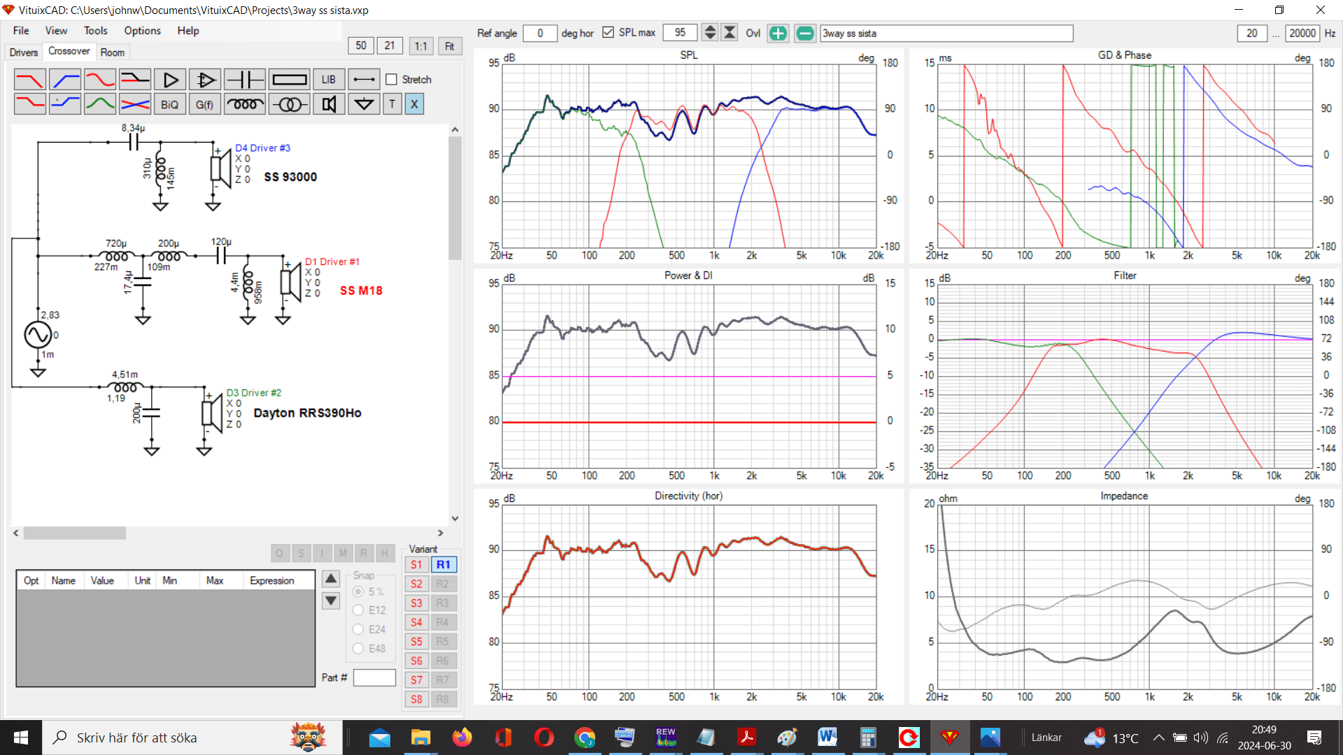Viewport: 1343px width, 755px height.
Task: Open the View menu
Action: tap(56, 31)
